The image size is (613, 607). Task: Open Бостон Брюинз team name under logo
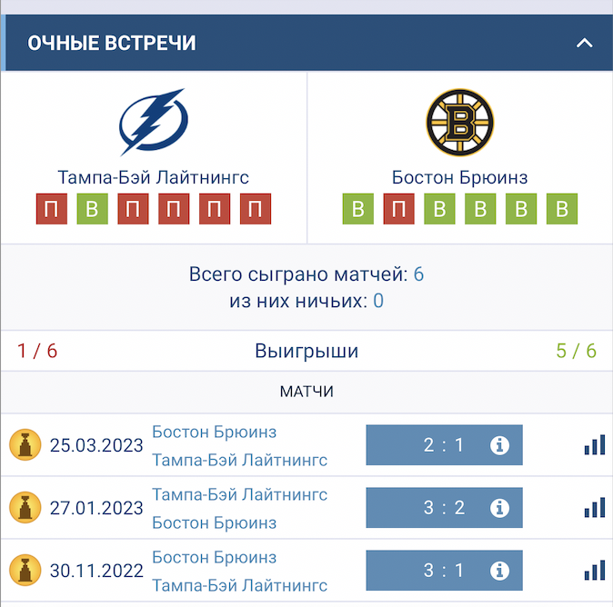click(x=459, y=177)
